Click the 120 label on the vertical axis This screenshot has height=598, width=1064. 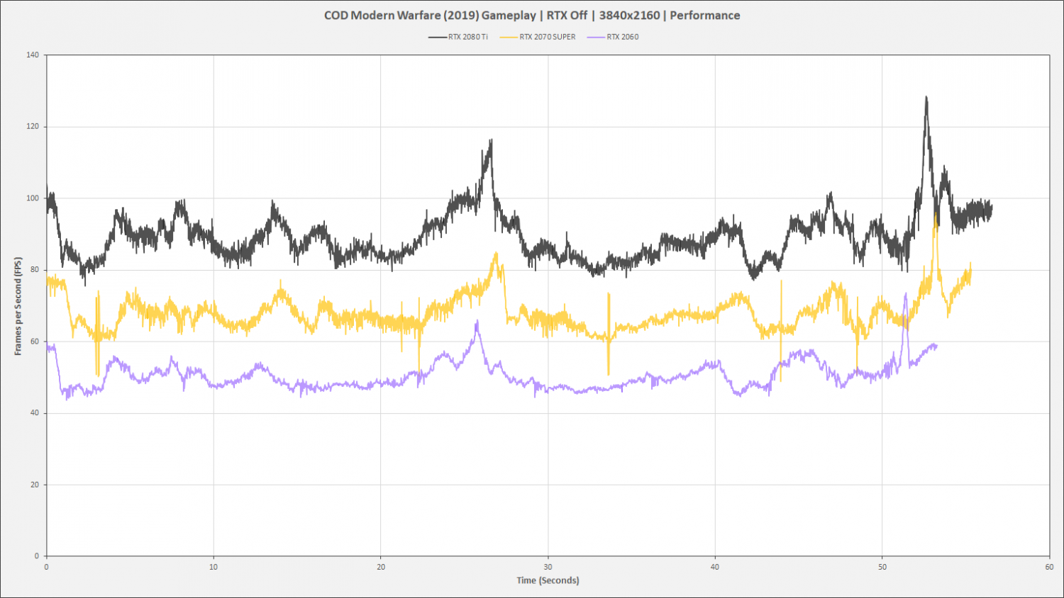pyautogui.click(x=33, y=127)
